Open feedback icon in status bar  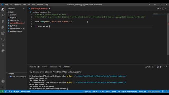pos(163,92)
